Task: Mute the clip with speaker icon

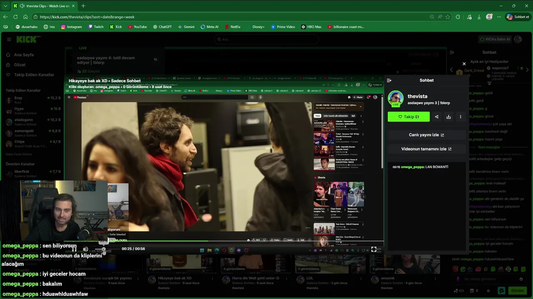Action: pyautogui.click(x=85, y=249)
